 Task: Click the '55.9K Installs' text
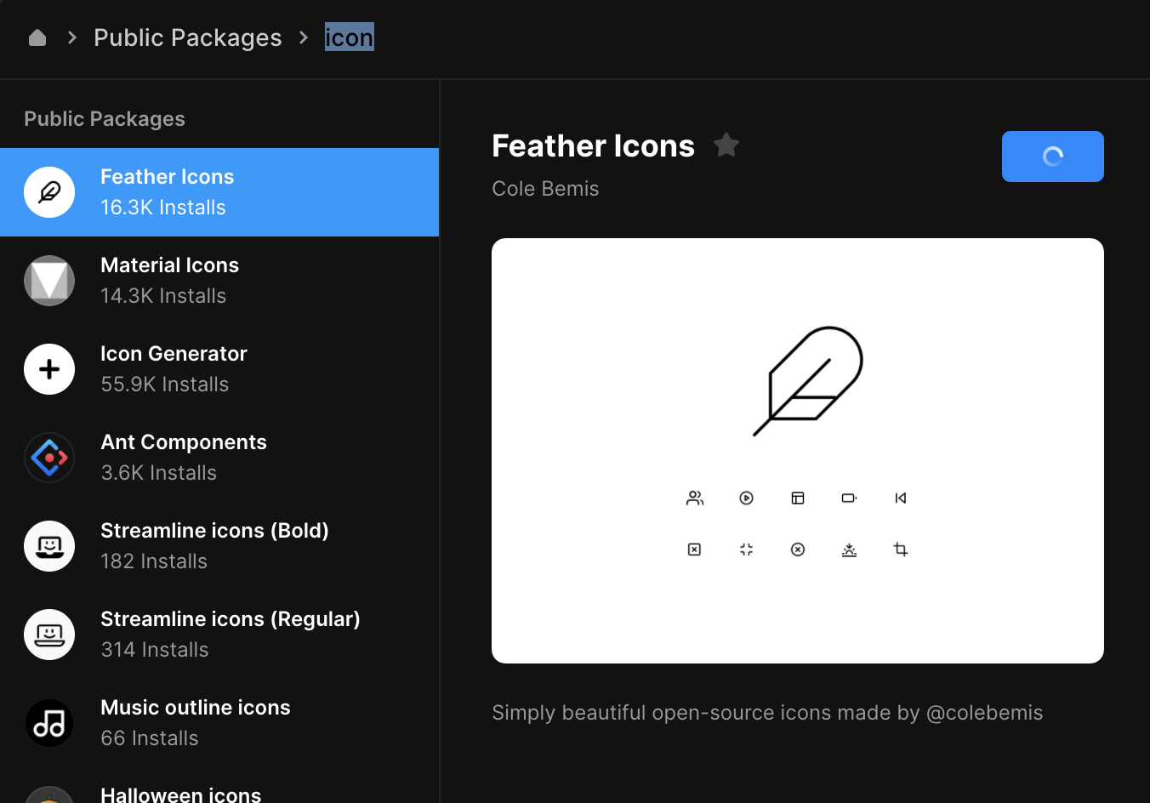165,384
